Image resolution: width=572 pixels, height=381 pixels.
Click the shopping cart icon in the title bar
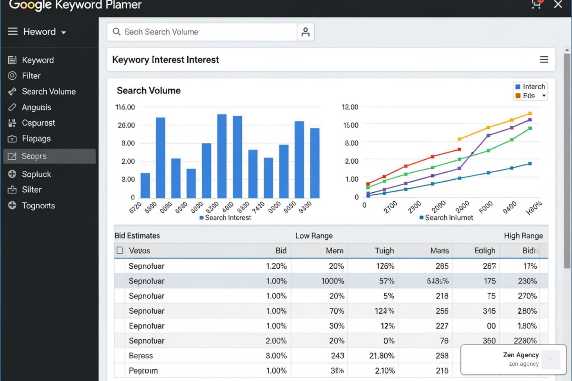click(x=537, y=4)
